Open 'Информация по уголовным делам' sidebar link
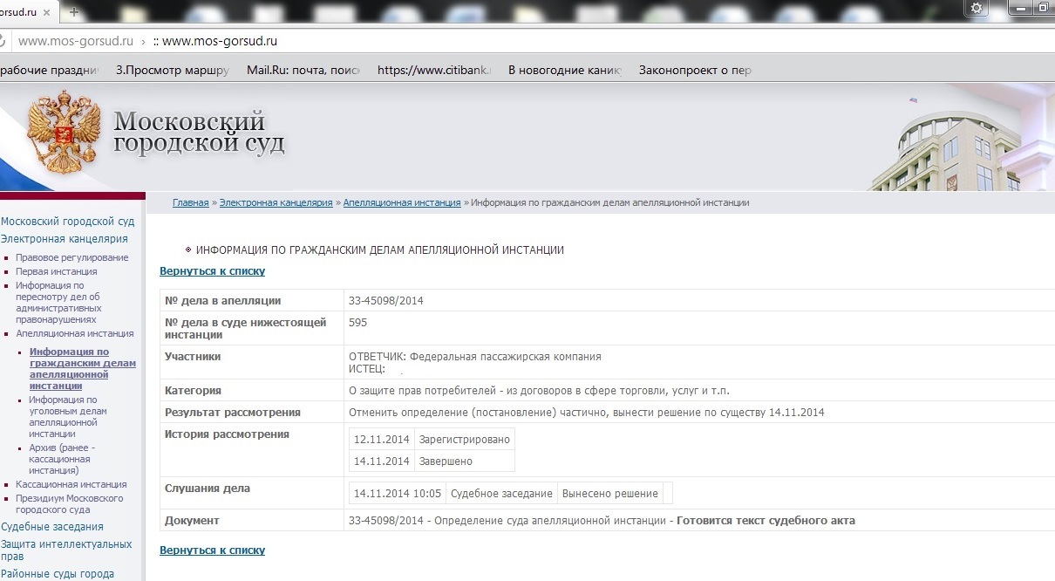Image resolution: width=1055 pixels, height=581 pixels. click(68, 411)
